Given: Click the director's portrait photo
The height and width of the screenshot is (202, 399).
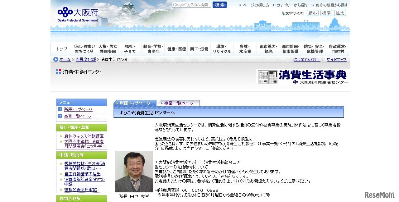Looking at the screenshot, I should 134,172.
